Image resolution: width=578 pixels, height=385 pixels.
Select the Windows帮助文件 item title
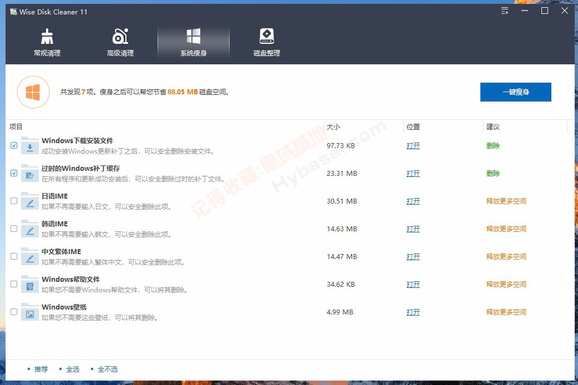(71, 279)
